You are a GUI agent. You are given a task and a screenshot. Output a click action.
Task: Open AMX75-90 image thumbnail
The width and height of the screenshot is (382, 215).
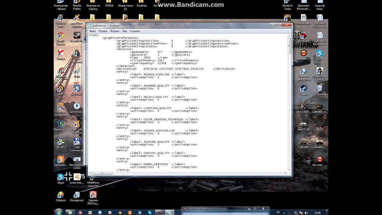pyautogui.click(x=304, y=126)
